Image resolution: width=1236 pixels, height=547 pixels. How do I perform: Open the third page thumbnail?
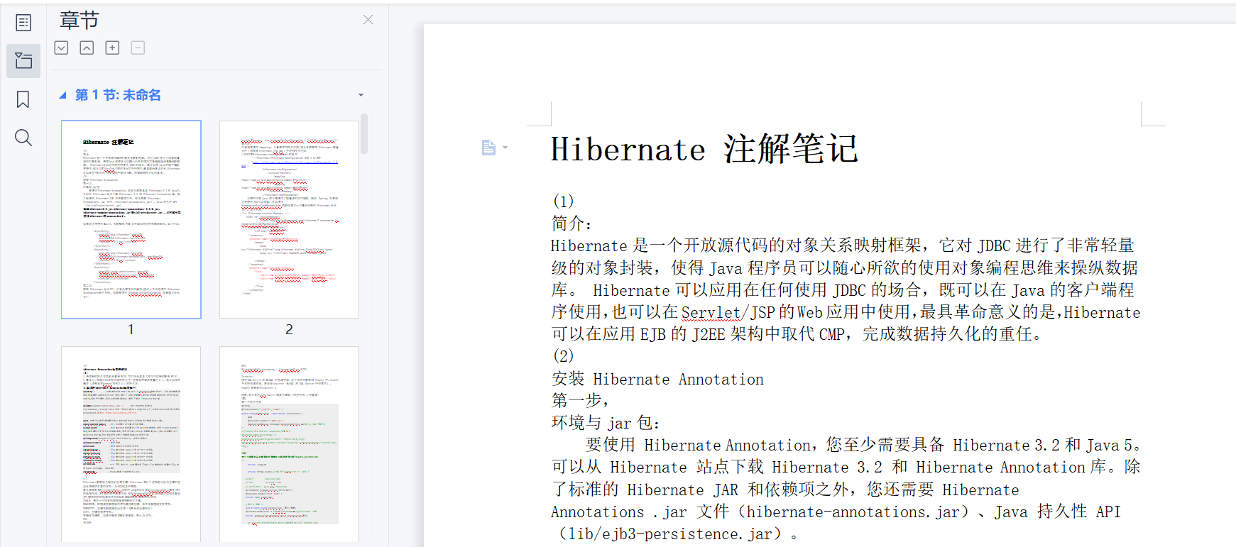(x=131, y=445)
